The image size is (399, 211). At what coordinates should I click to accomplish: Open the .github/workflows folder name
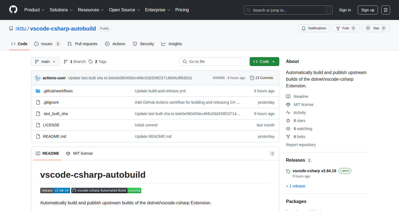(58, 91)
